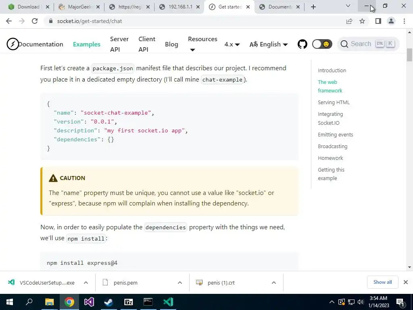Expand the Resources dropdown
This screenshot has width=413, height=310.
pos(202,44)
